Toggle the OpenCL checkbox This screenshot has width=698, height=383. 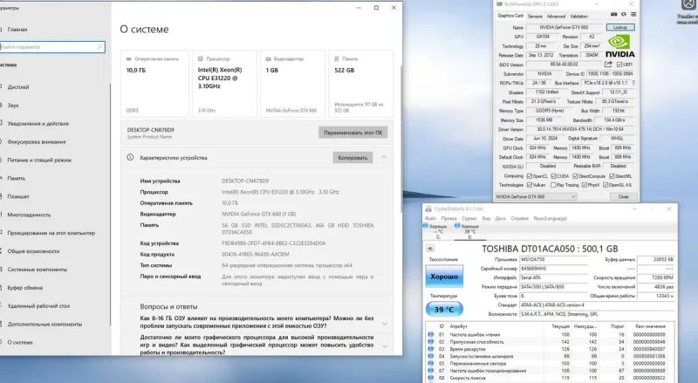coord(530,176)
